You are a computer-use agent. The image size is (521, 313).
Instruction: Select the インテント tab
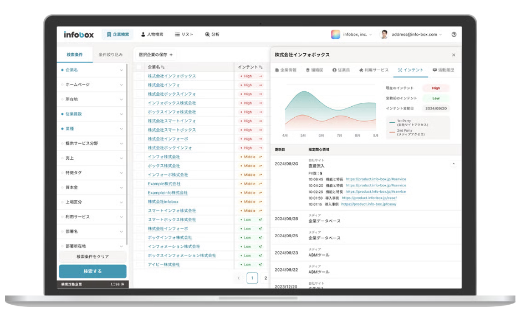pos(411,70)
